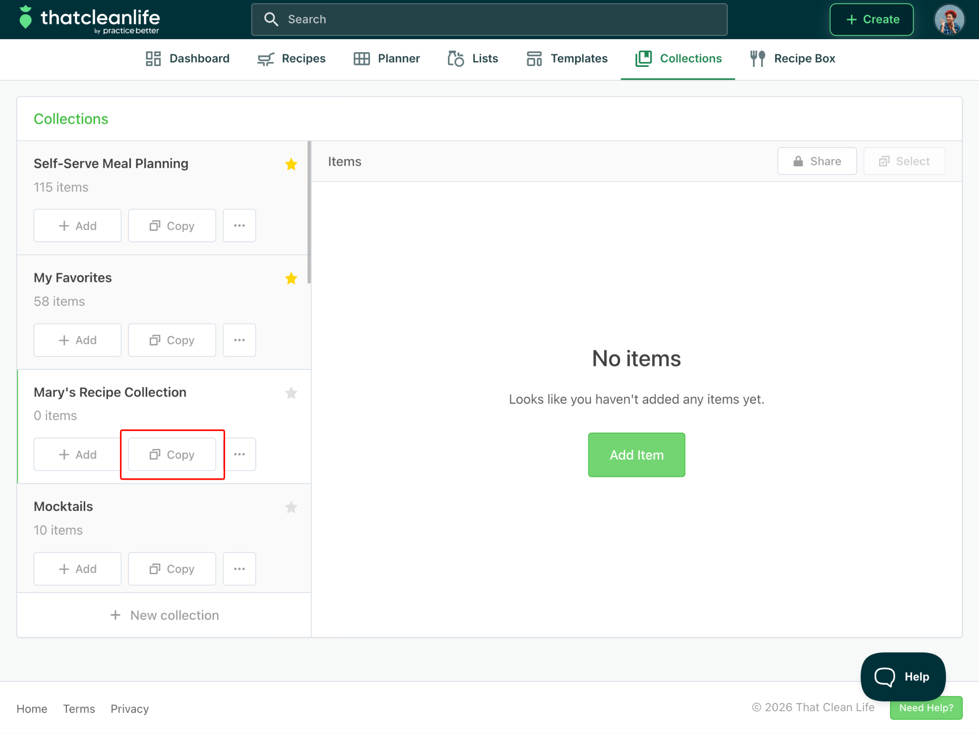Click New collection
This screenshot has height=734, width=979.
pos(164,615)
